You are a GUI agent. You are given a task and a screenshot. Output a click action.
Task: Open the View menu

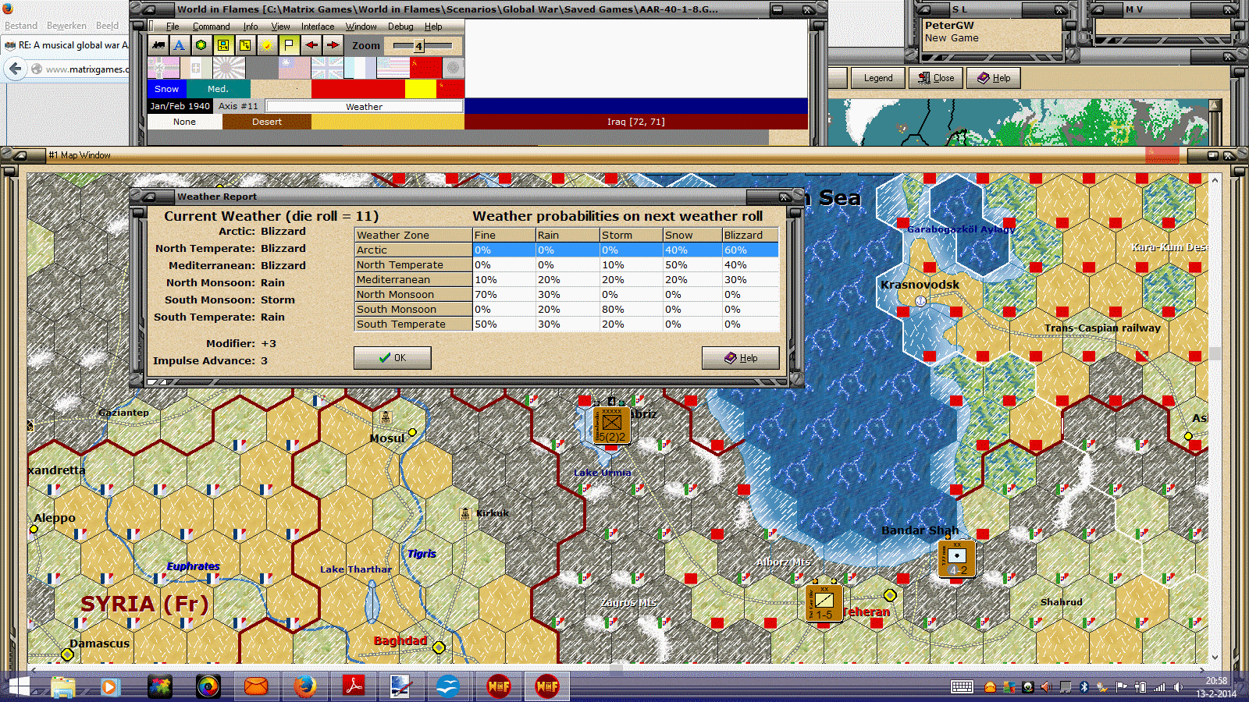pos(280,27)
